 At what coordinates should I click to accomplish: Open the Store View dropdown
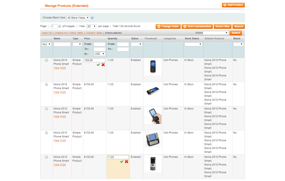[x=78, y=18]
